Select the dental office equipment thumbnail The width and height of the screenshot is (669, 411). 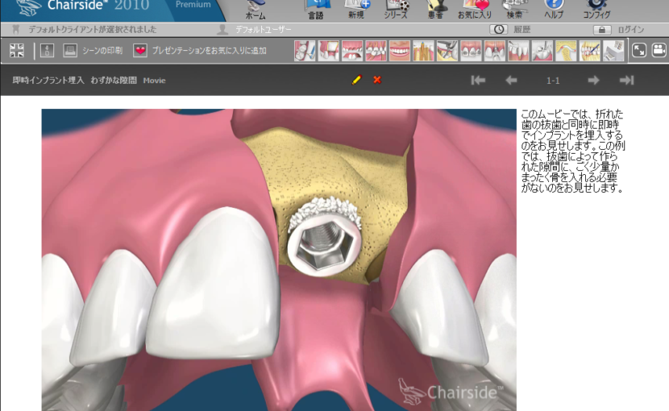(x=613, y=51)
